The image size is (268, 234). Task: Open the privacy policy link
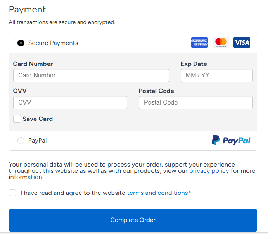[209, 171]
